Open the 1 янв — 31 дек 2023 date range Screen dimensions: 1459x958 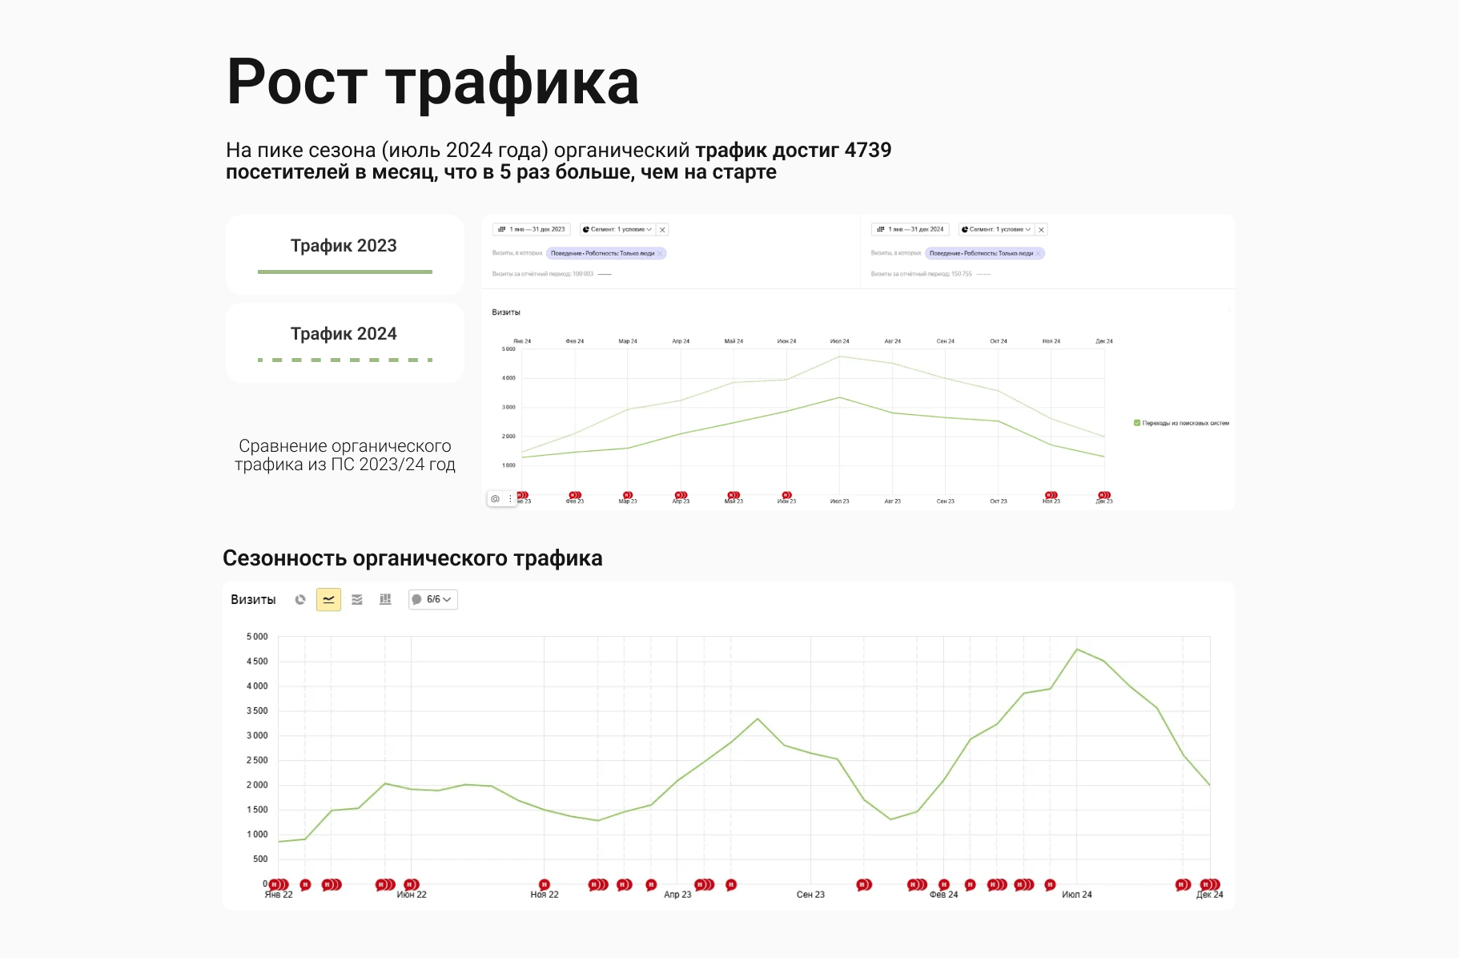click(532, 230)
